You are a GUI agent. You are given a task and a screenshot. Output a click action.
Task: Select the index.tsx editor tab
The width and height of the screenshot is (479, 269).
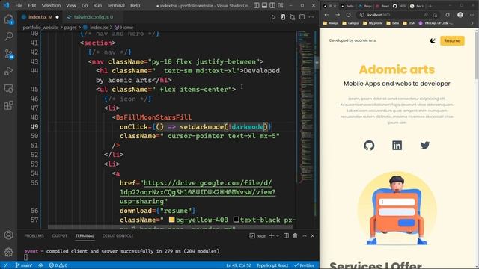(40, 17)
